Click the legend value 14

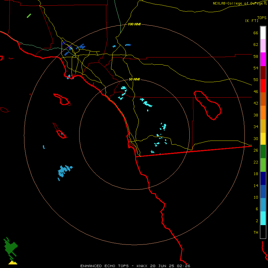(x=256, y=186)
